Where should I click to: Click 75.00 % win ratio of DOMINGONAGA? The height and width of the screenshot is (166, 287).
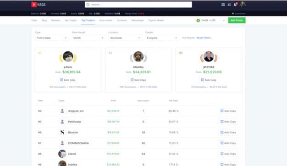click(173, 143)
